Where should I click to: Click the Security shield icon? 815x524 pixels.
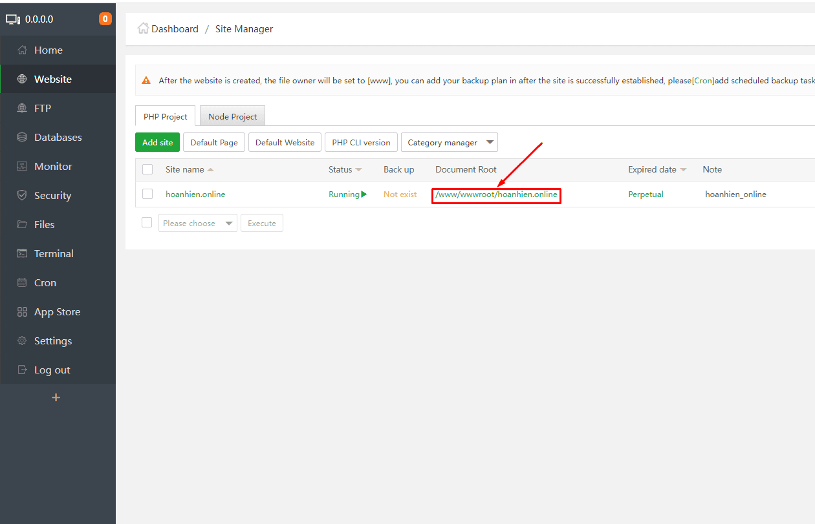point(22,196)
